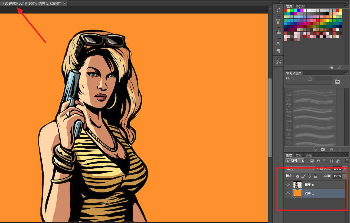Switch to the 色票 swatches tab

pyautogui.click(x=289, y=6)
